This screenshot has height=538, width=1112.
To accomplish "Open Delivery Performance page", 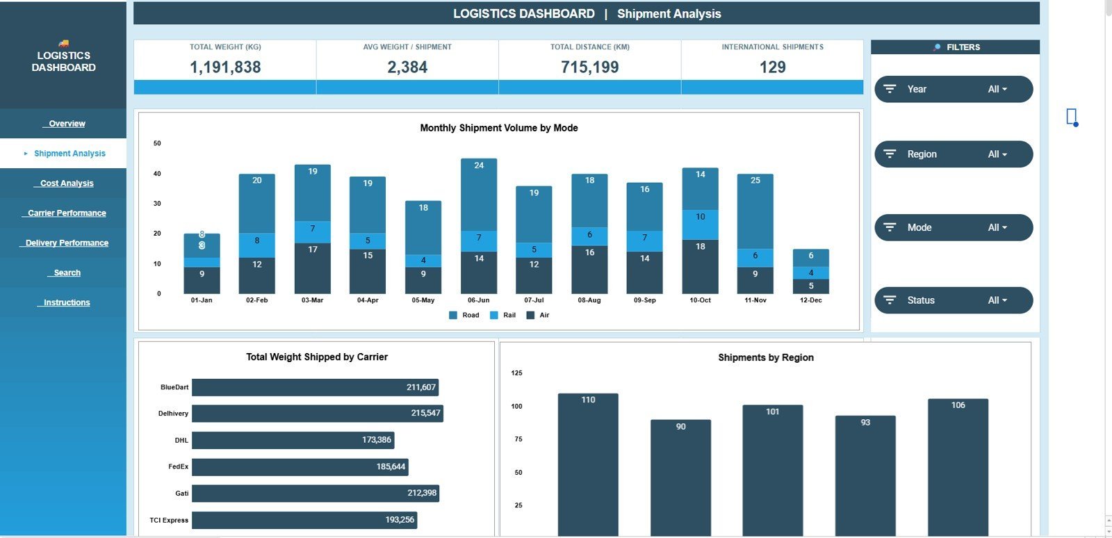I will pyautogui.click(x=67, y=243).
